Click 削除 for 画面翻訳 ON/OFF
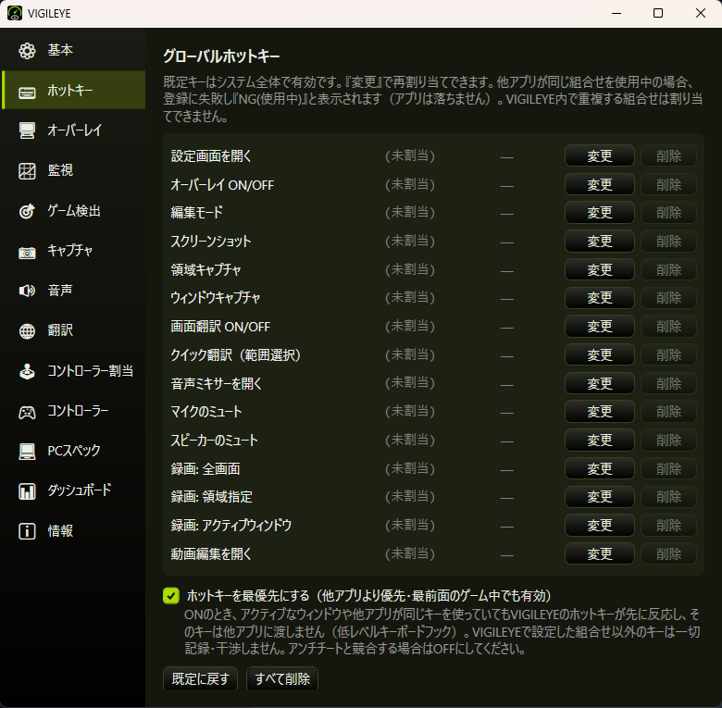 pos(668,327)
